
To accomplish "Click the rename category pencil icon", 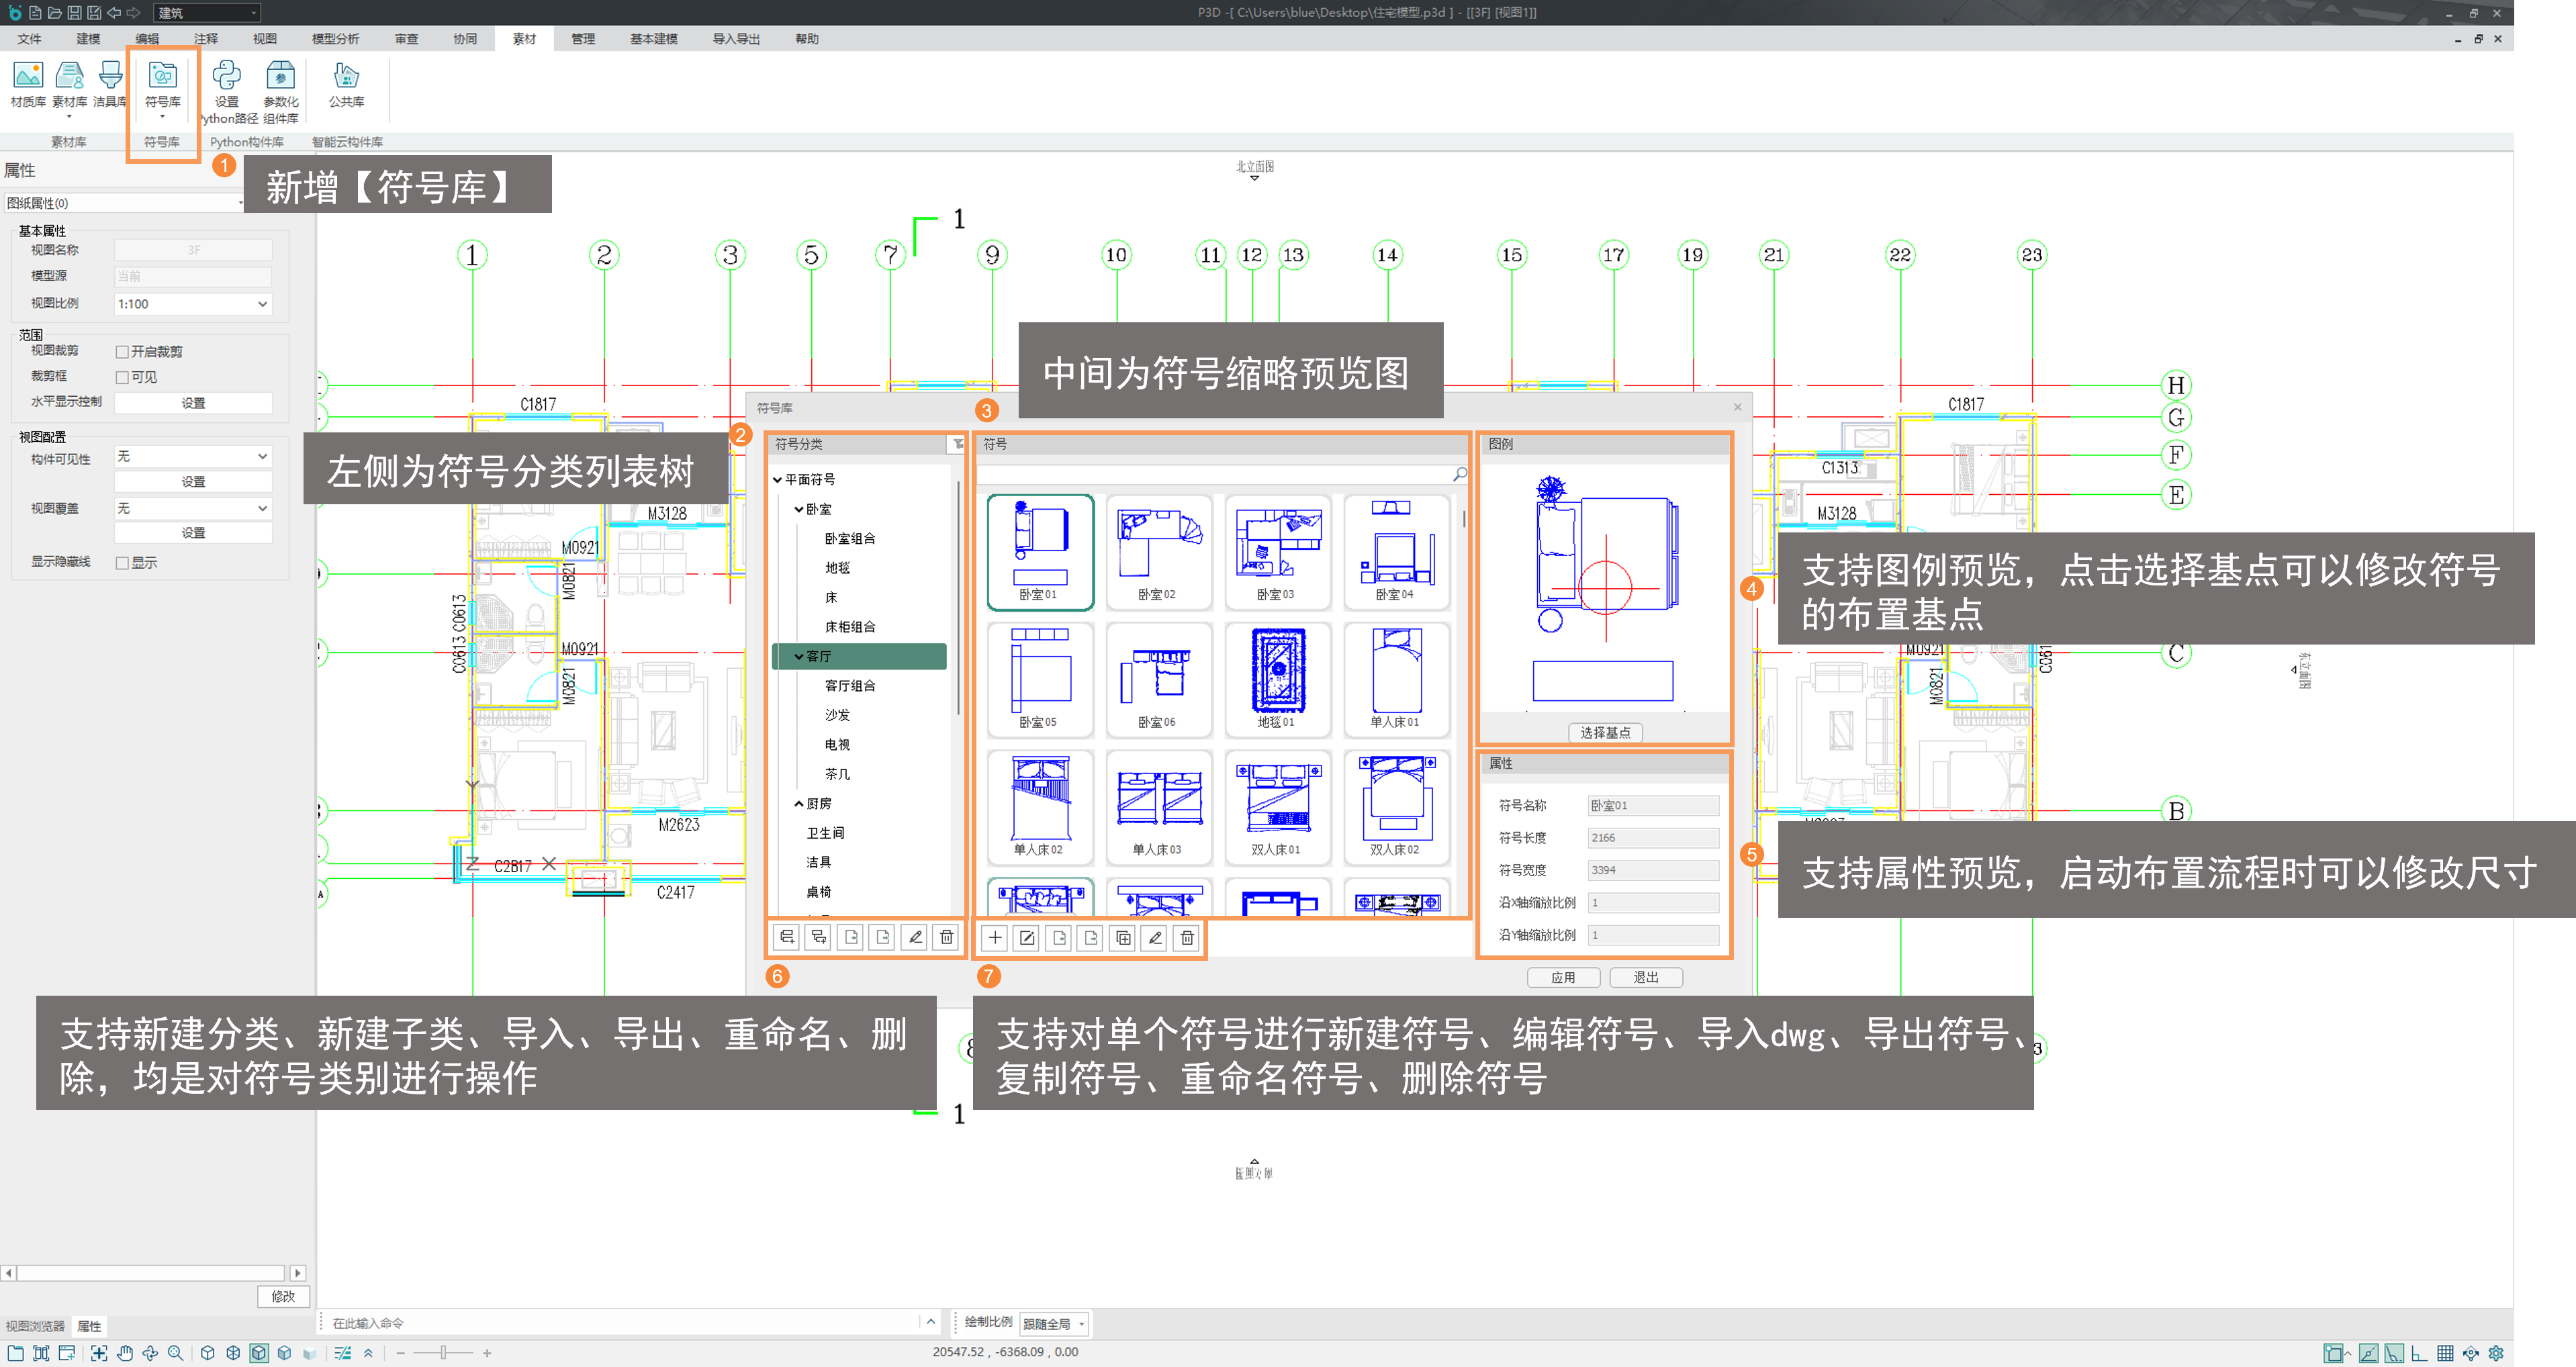I will click(x=914, y=938).
